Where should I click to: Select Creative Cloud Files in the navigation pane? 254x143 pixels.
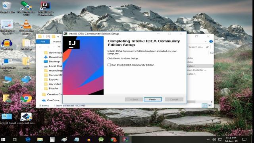pos(52,95)
